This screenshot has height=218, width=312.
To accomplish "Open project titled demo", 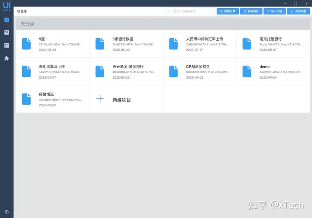I will pos(264,67).
